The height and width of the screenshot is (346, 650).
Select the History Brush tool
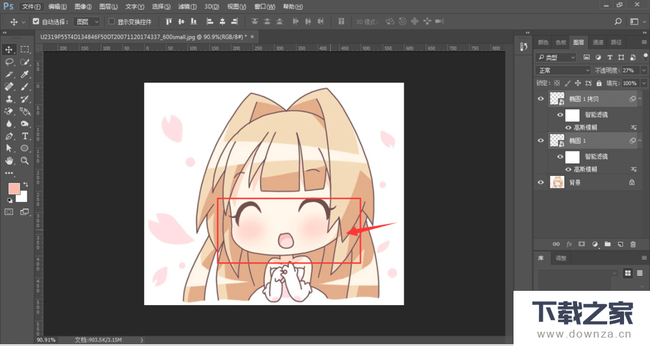click(25, 99)
